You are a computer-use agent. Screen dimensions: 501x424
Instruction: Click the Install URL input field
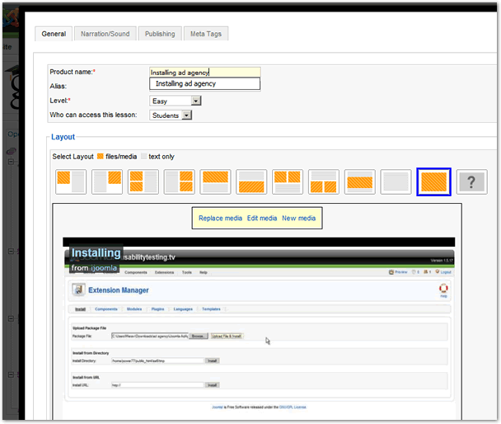click(157, 385)
